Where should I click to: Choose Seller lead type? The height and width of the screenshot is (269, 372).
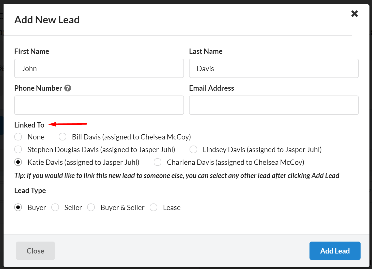tap(55, 208)
